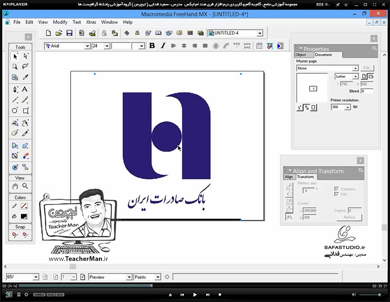Select the Hand tool
The width and height of the screenshot is (390, 302).
point(15,186)
